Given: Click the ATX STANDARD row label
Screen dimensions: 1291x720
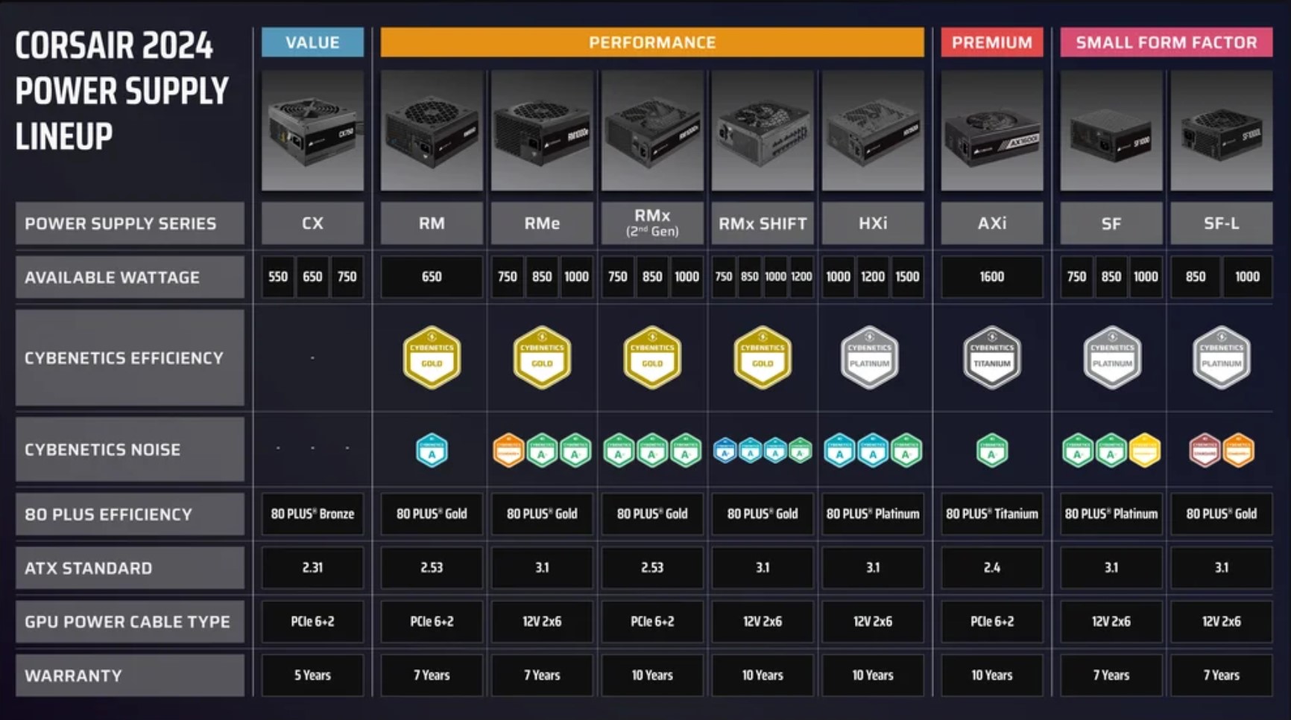Looking at the screenshot, I should click(130, 568).
